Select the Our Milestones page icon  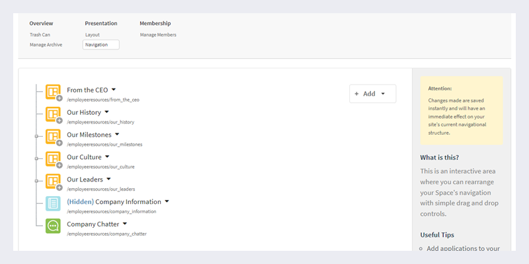click(x=53, y=137)
